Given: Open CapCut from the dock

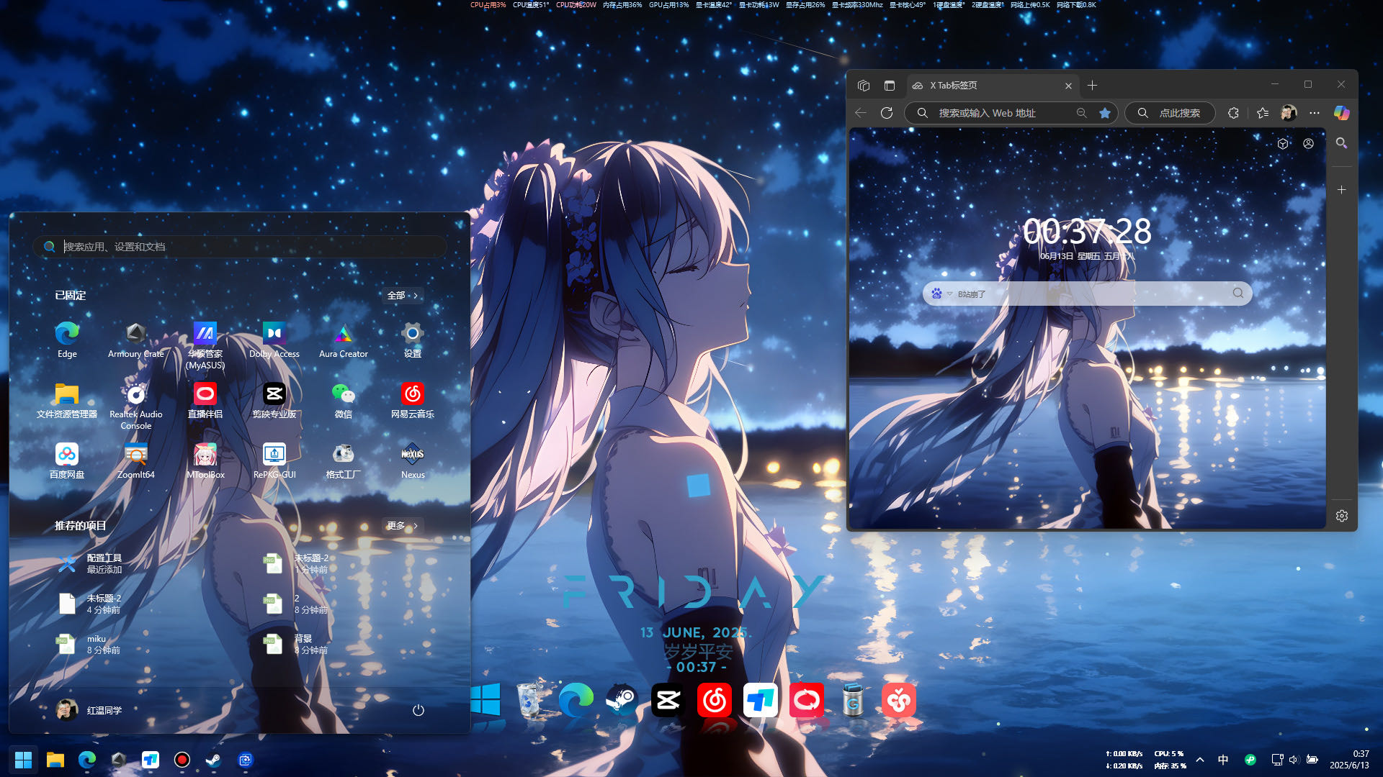Looking at the screenshot, I should [668, 700].
